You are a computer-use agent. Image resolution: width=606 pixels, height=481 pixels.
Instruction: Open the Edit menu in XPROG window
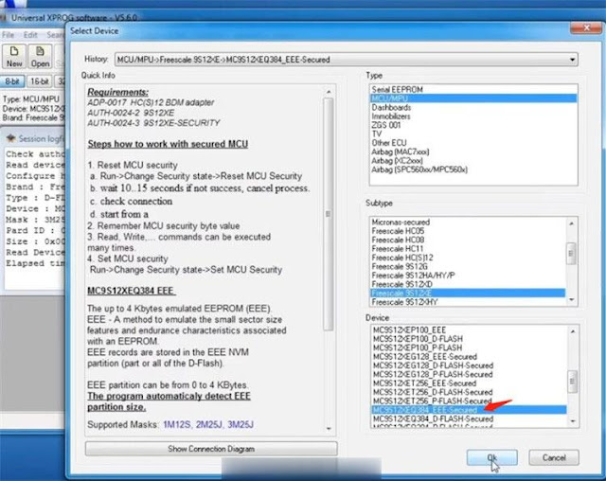[30, 35]
